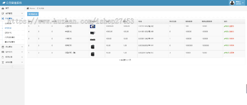This screenshot has height=105, width=247.
Task: Open the admin dropdown caret
Action: pos(243,3)
